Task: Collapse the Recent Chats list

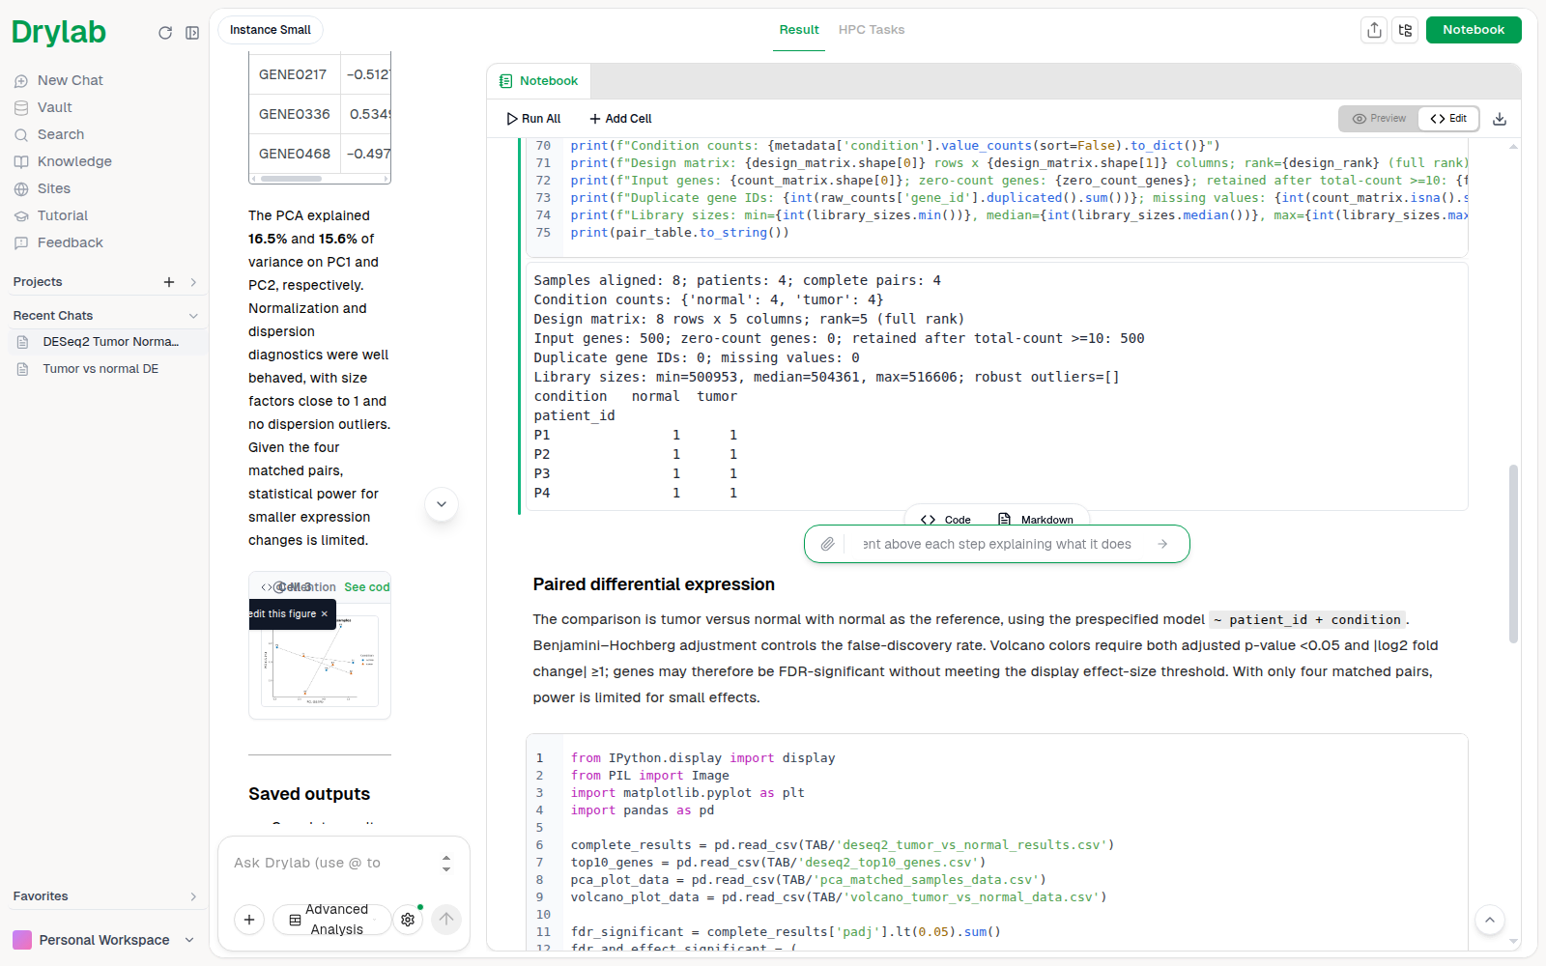Action: point(193,316)
